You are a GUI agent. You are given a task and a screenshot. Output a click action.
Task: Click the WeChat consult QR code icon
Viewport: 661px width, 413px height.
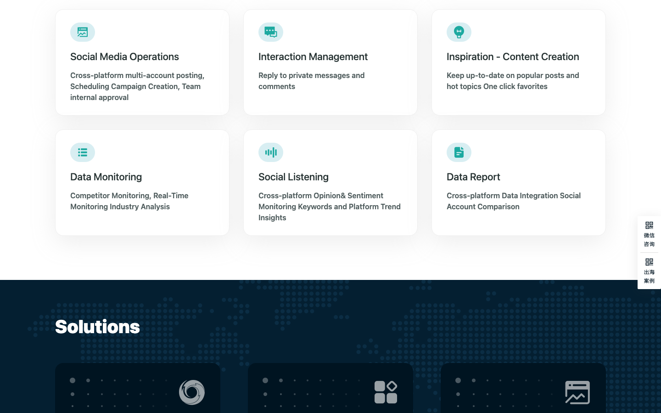coord(649,225)
